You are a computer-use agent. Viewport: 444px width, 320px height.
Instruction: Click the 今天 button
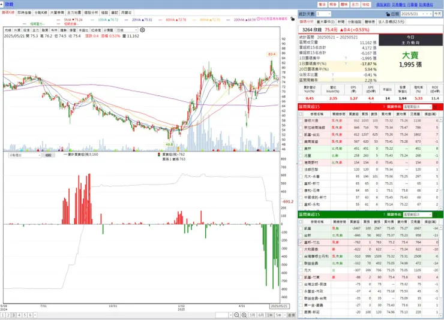(438, 14)
